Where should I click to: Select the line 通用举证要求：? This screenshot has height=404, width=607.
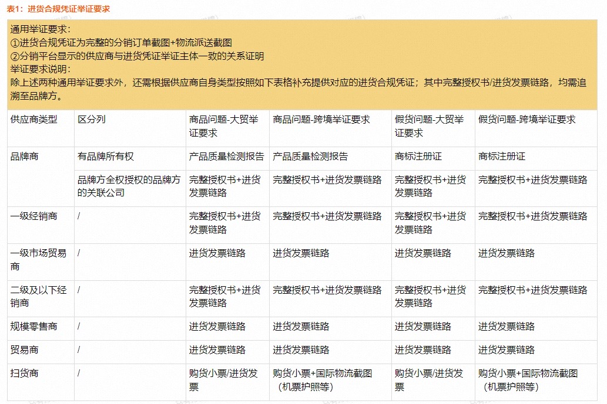(41, 29)
